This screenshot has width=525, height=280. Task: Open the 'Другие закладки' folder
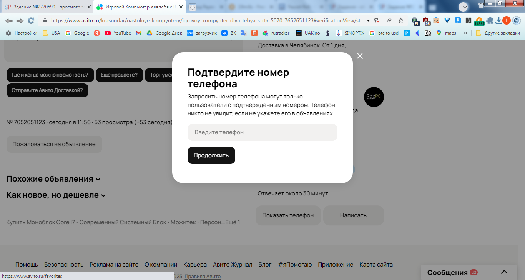coord(498,33)
